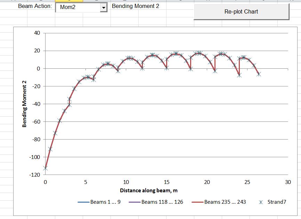
Task: Select the 'Distance along beam, m' axis title
Action: (x=149, y=190)
